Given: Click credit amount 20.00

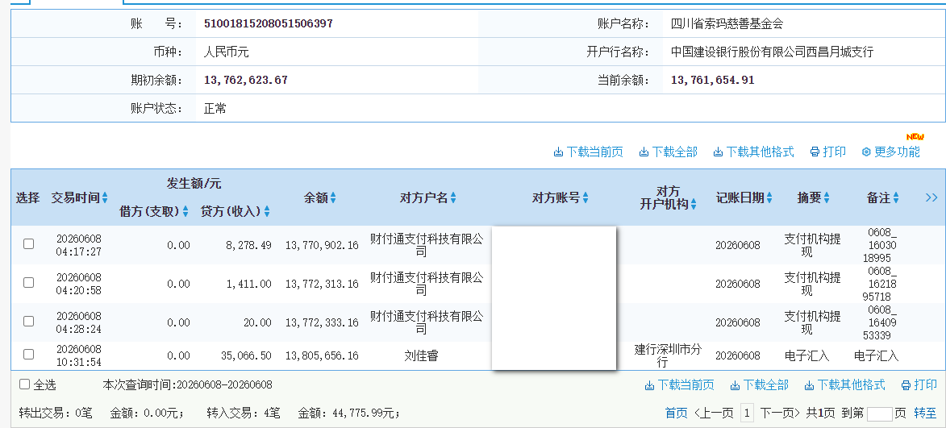Looking at the screenshot, I should coord(257,322).
